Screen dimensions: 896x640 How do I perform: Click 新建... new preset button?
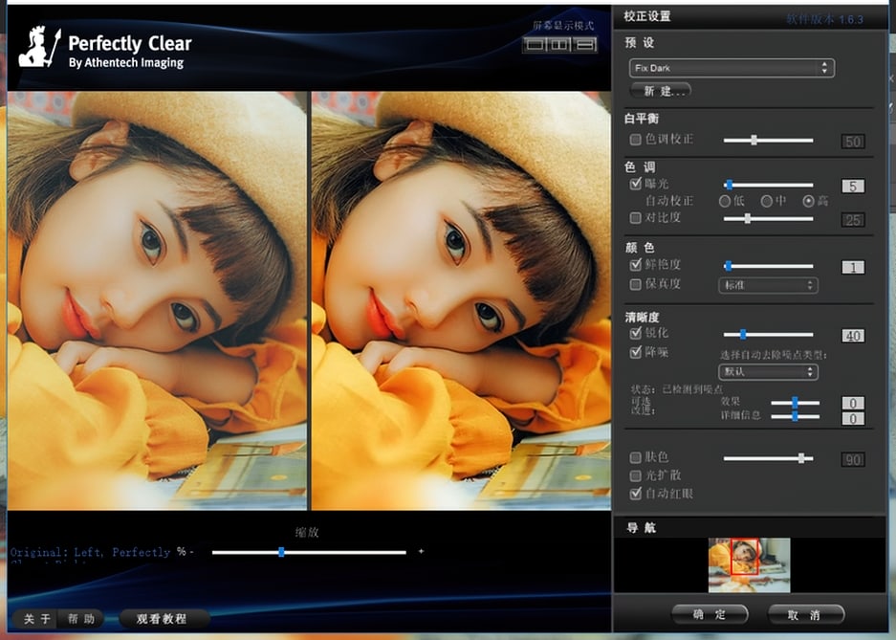point(661,91)
